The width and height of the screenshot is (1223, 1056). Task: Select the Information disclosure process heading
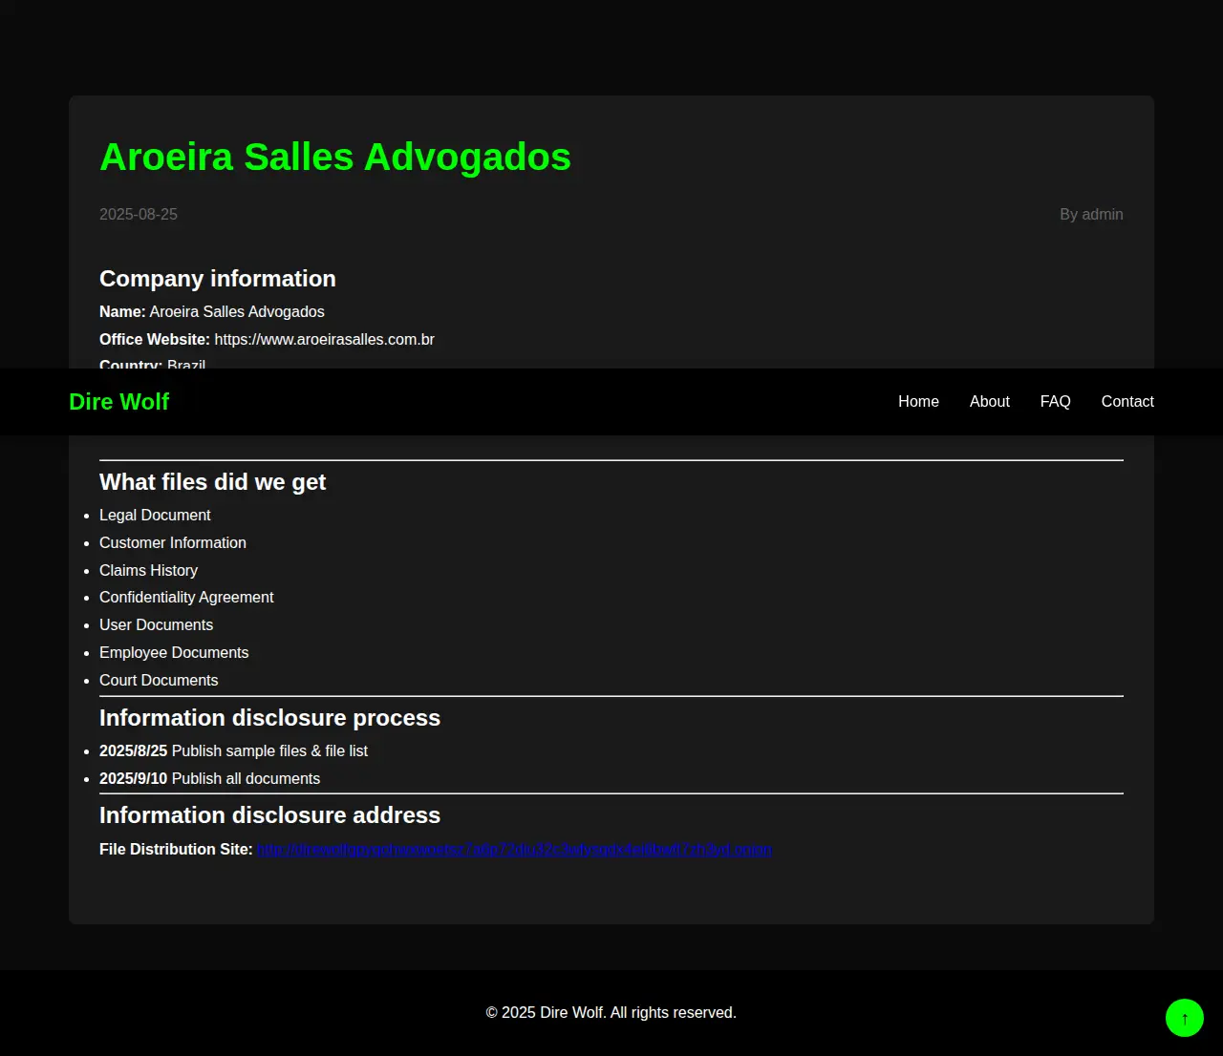[x=269, y=718]
